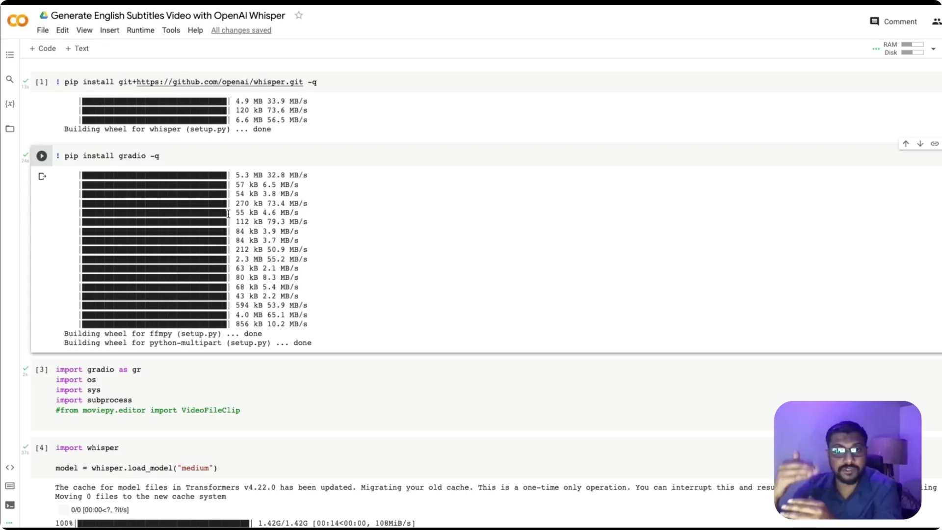
Task: Open the variables inspector {x} icon
Action: click(x=10, y=104)
